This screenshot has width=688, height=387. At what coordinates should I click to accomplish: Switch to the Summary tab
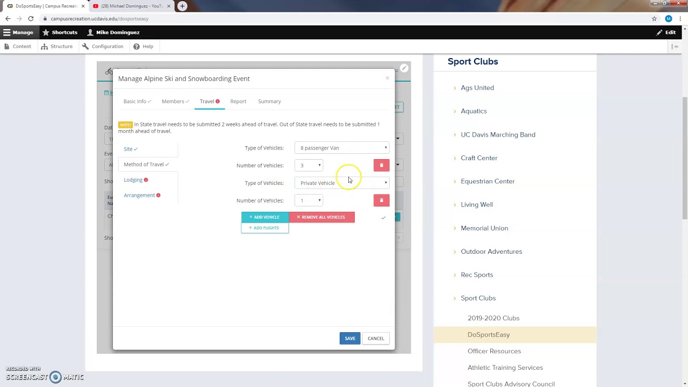point(269,101)
